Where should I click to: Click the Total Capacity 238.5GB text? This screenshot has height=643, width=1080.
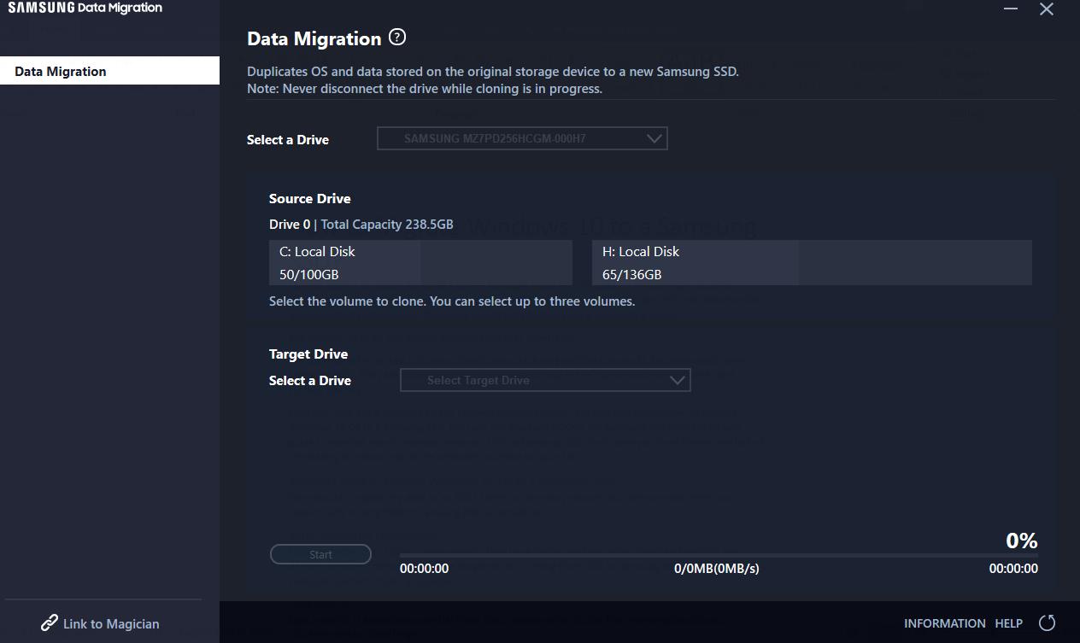387,225
